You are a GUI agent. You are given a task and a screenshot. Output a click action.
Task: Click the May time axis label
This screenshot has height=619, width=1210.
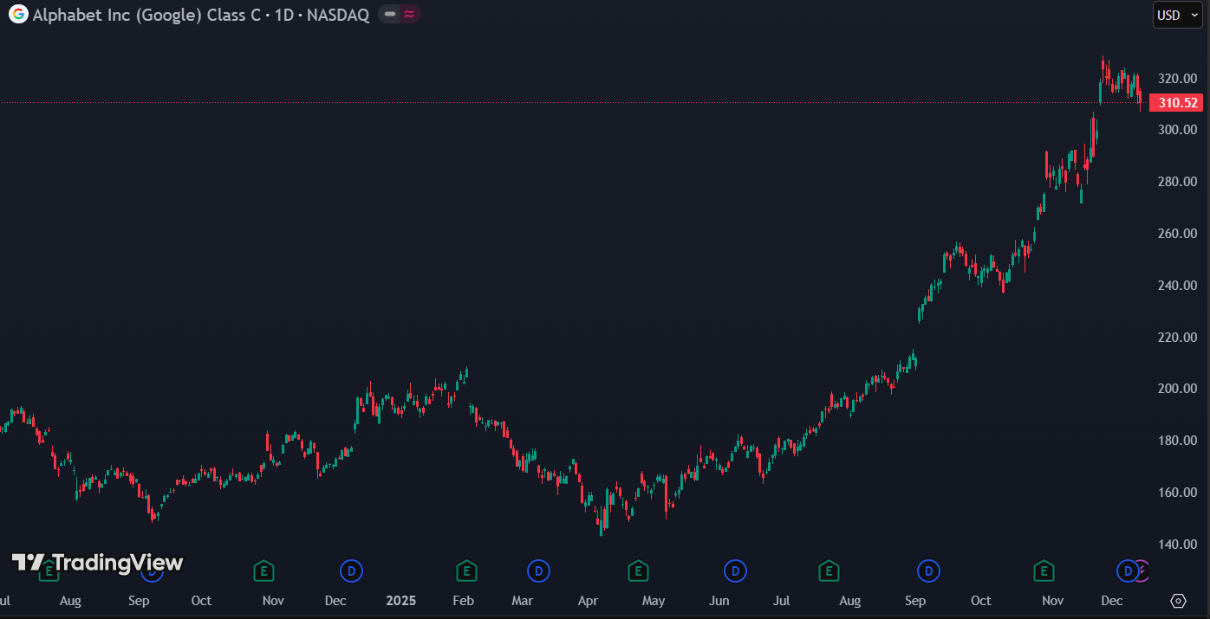[x=653, y=601]
